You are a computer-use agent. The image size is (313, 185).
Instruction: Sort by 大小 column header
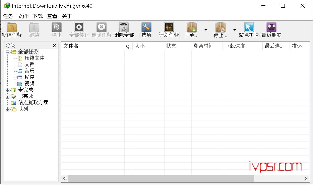click(148, 46)
